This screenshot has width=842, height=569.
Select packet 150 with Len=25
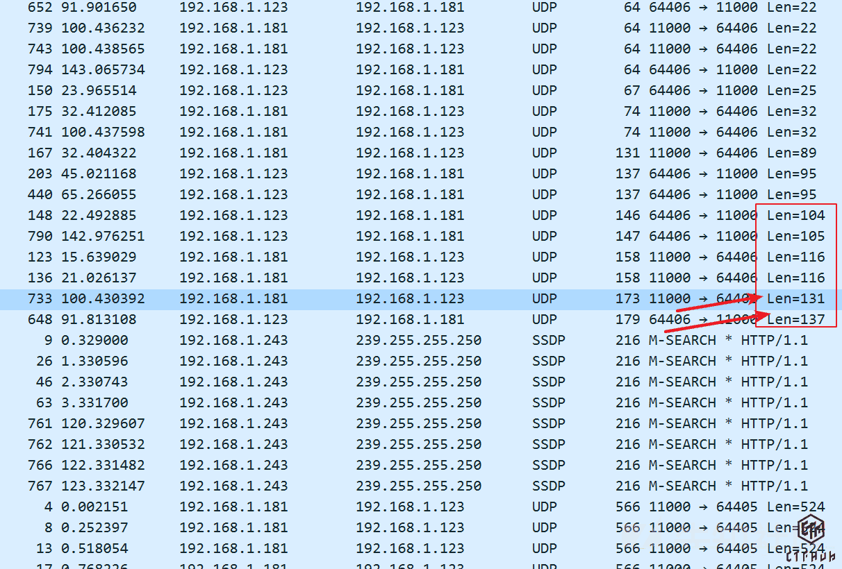pos(417,91)
